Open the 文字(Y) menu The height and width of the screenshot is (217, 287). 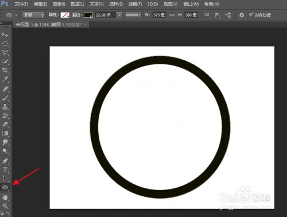(x=96, y=4)
